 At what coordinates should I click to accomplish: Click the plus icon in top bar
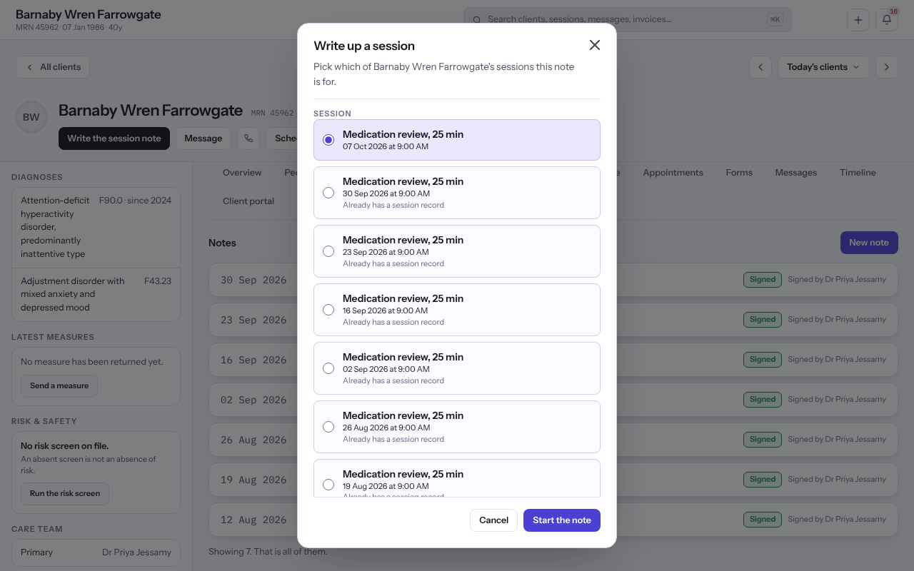[858, 20]
